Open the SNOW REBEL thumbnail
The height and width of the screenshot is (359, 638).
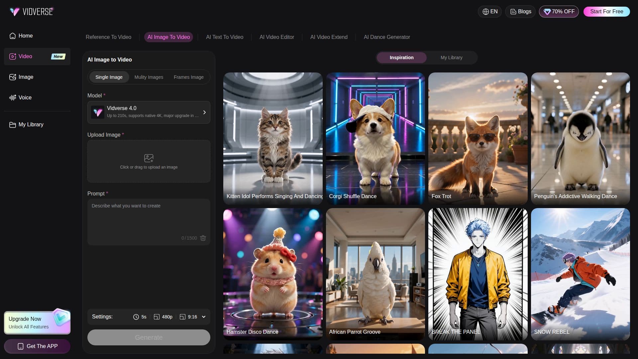point(581,274)
